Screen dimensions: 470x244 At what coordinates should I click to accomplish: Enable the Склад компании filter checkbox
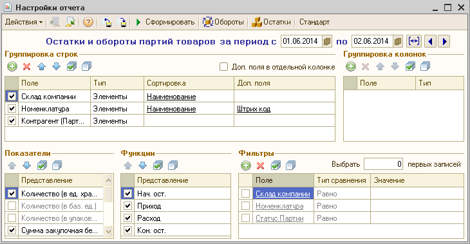tap(245, 194)
